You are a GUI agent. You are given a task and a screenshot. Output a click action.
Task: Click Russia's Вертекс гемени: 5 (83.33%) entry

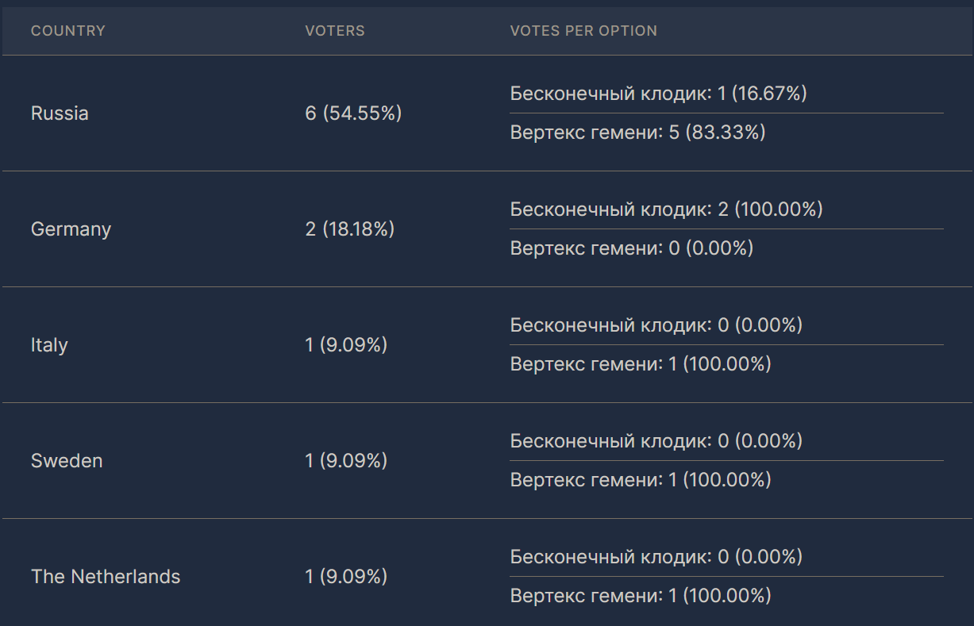click(x=637, y=132)
